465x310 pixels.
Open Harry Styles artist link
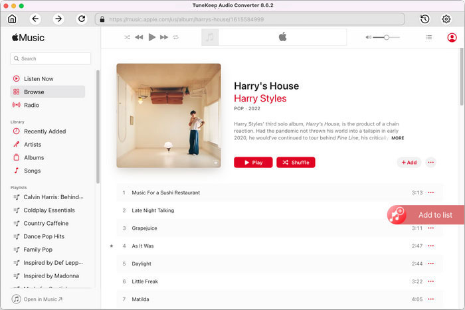pos(260,98)
